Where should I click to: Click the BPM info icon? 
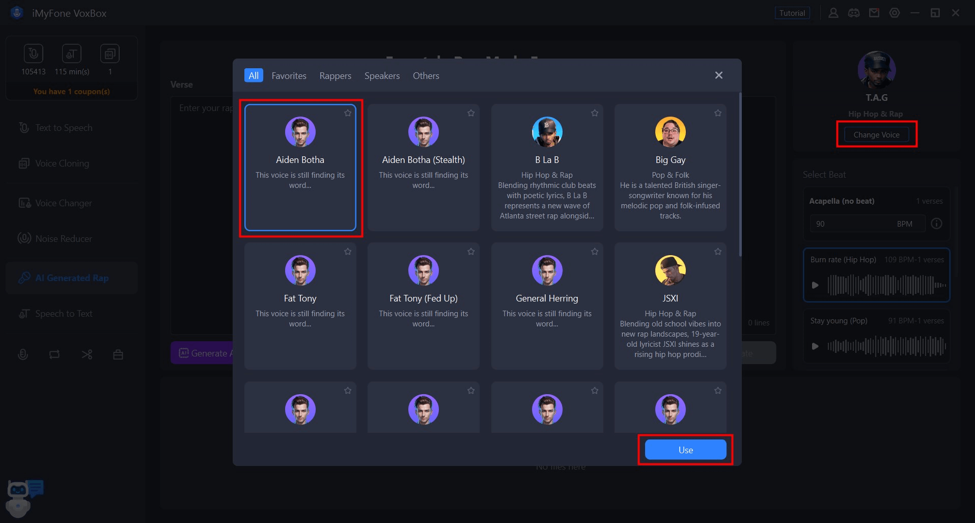coord(936,224)
